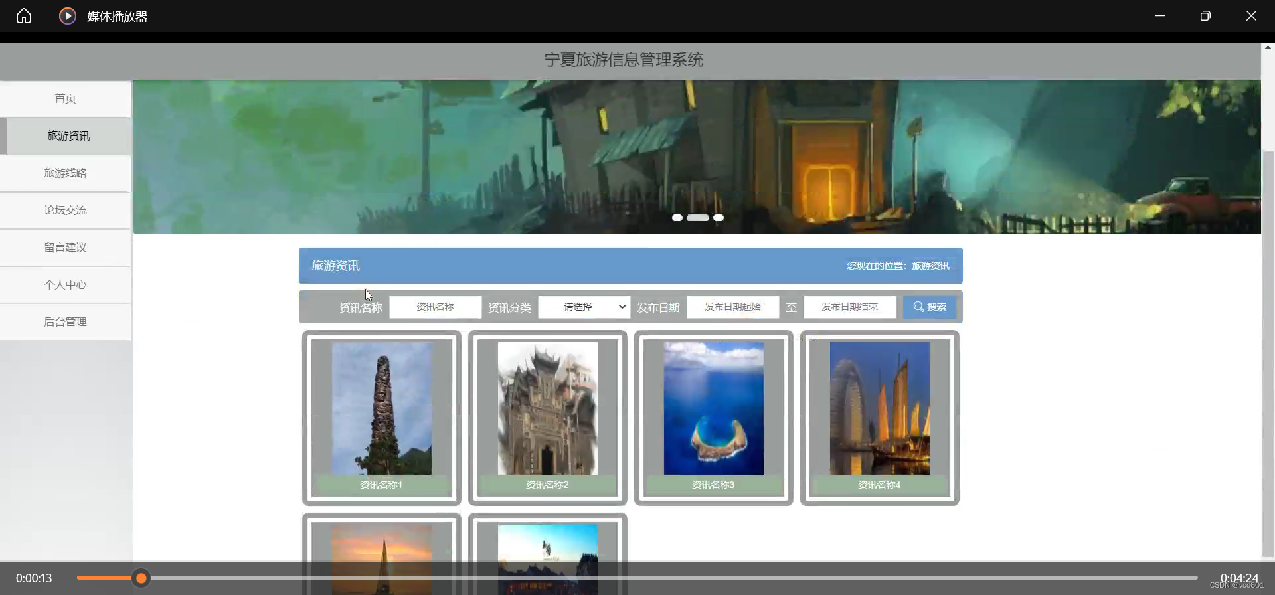Go to 论坛交流 in the sidebar
The image size is (1275, 595).
(65, 210)
